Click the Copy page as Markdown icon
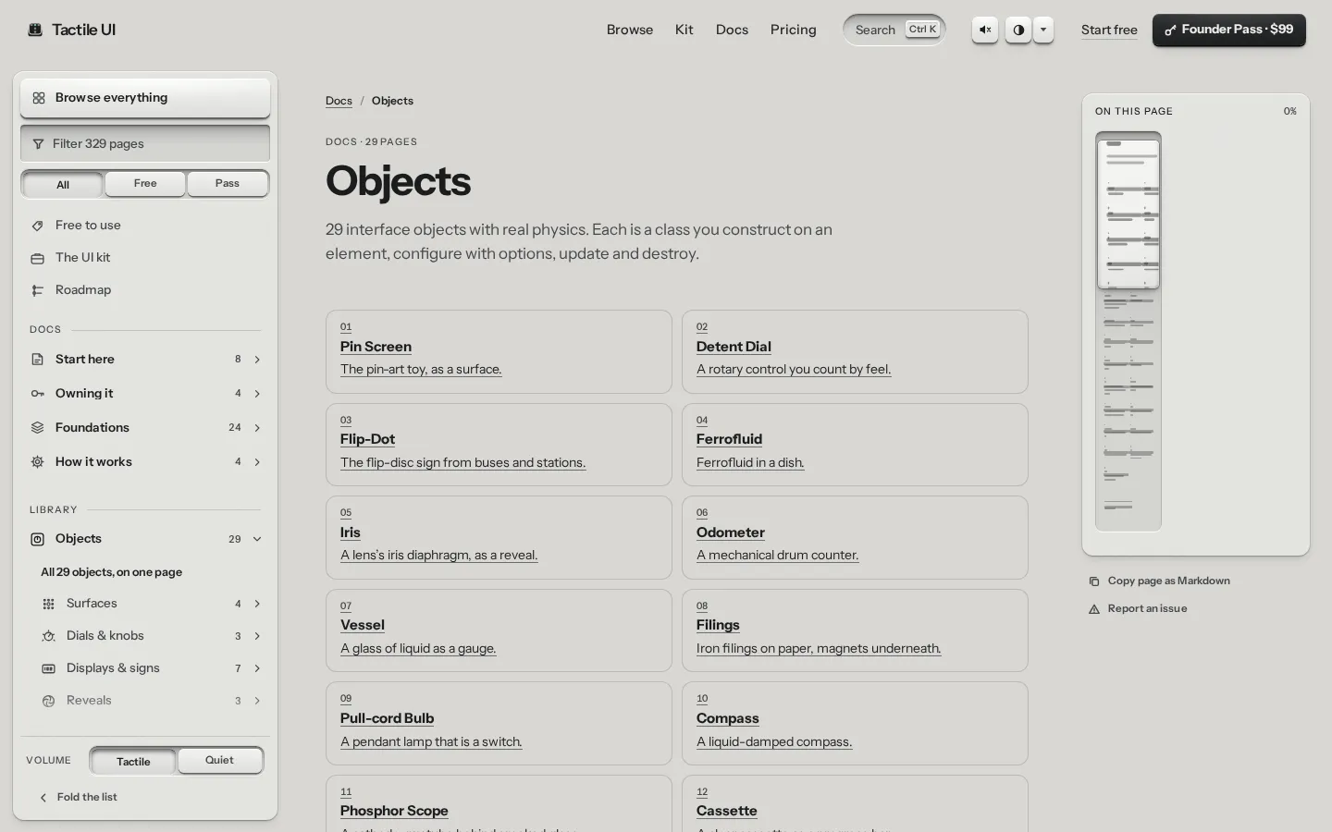1332x832 pixels. click(1094, 581)
